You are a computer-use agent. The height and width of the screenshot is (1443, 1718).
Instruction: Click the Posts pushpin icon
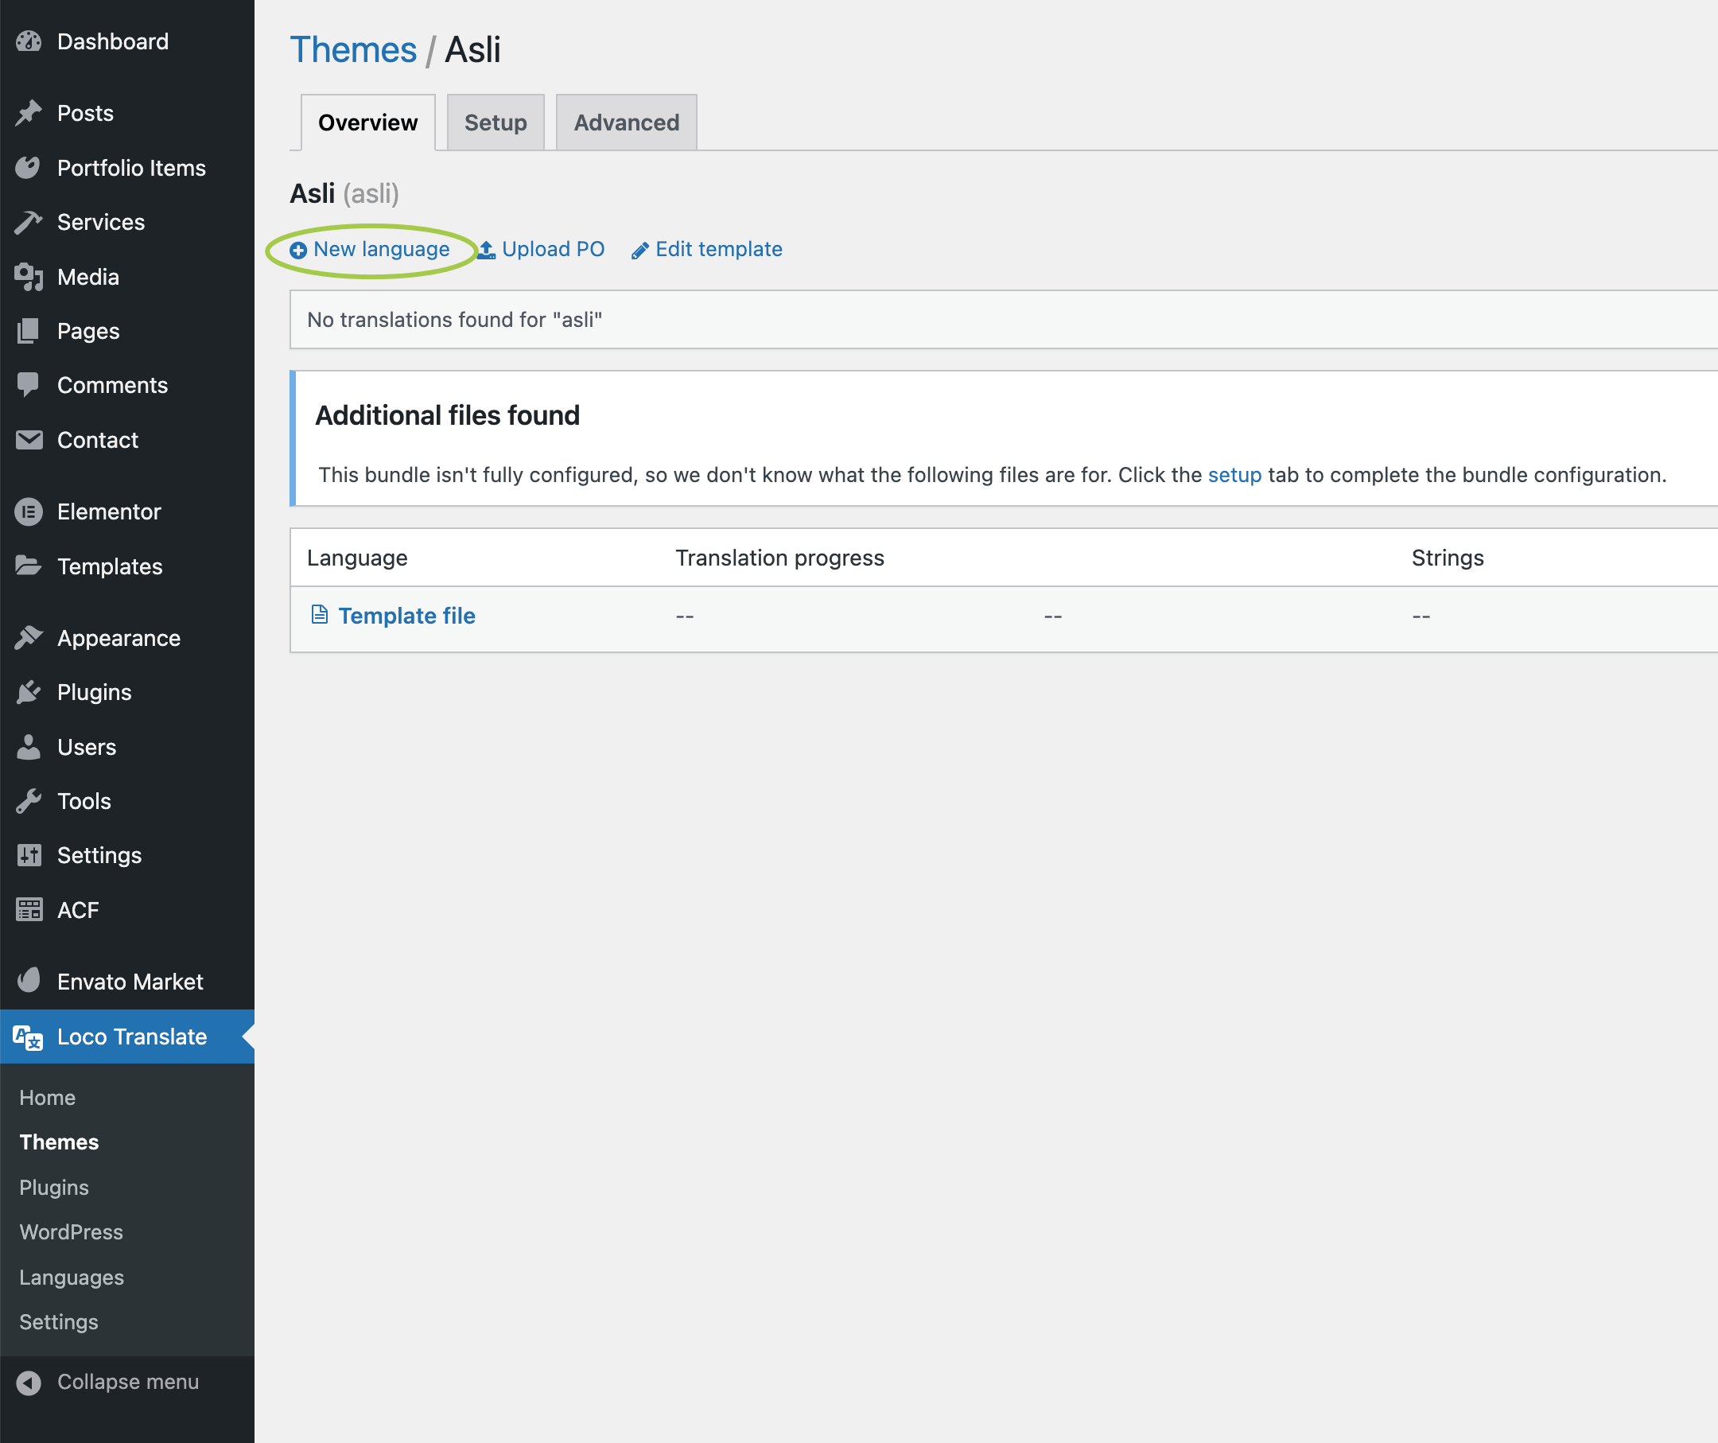(x=29, y=113)
